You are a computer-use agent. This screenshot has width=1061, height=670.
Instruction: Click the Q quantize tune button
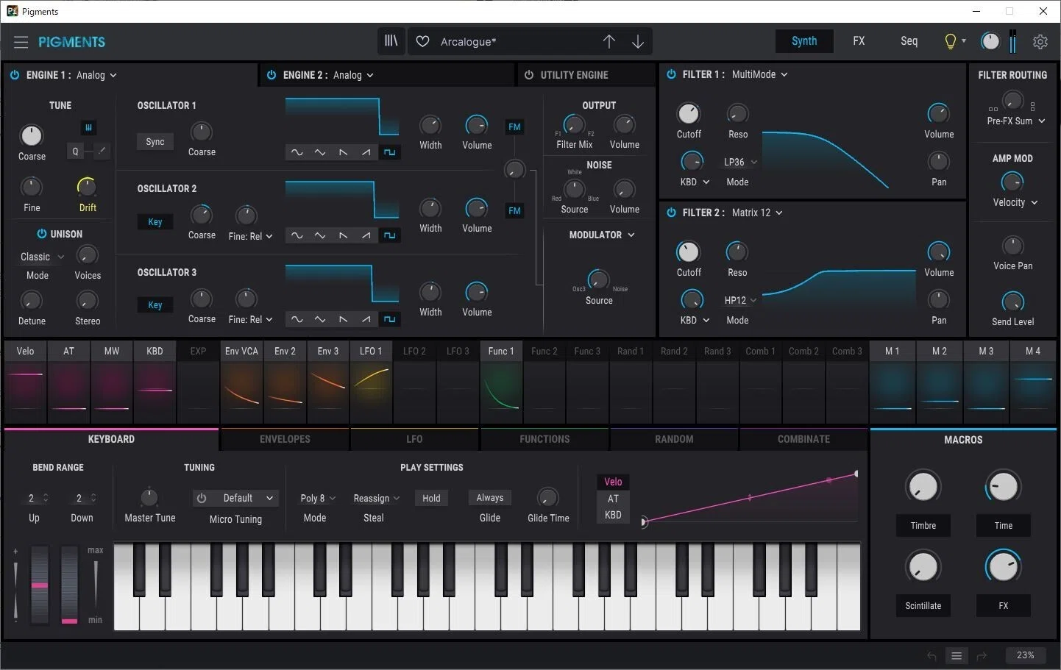coord(75,151)
